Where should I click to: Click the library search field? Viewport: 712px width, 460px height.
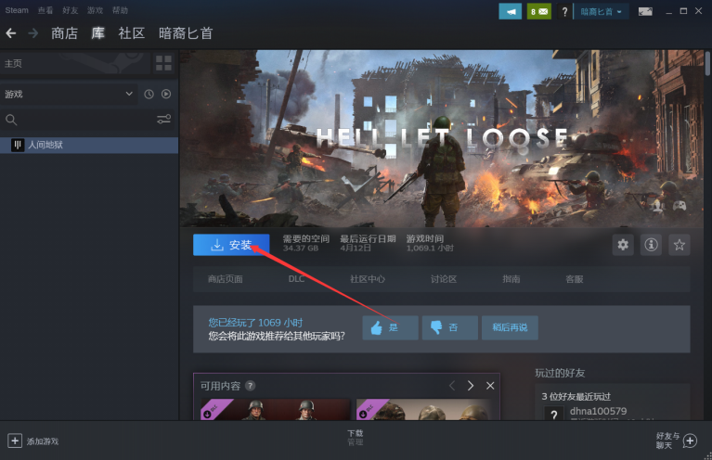coord(86,120)
